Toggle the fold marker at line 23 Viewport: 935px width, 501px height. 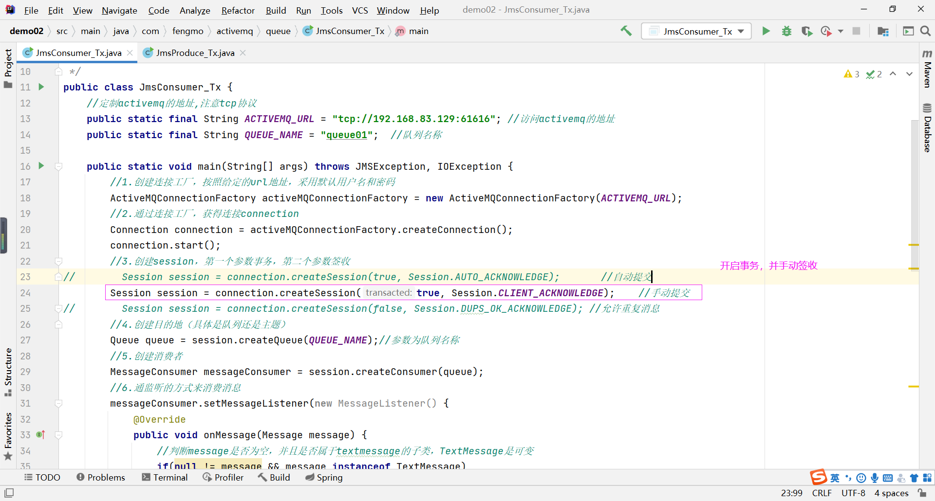(x=58, y=277)
